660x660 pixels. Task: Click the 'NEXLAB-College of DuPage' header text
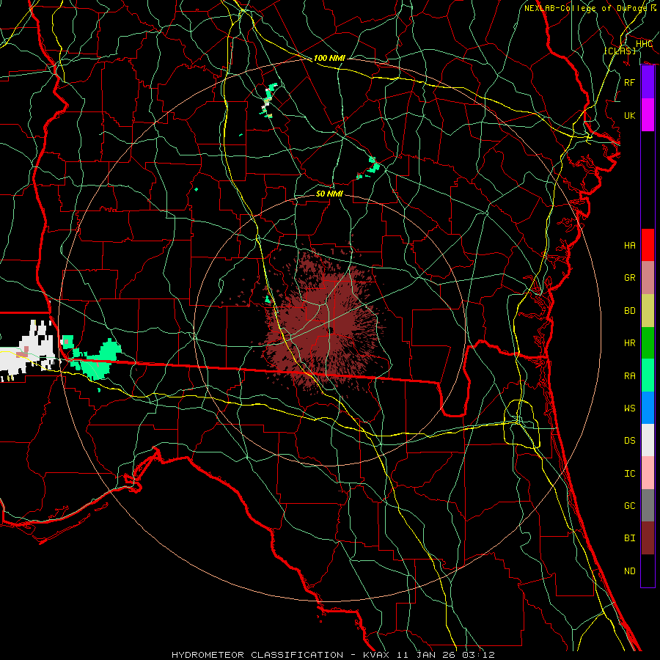585,8
